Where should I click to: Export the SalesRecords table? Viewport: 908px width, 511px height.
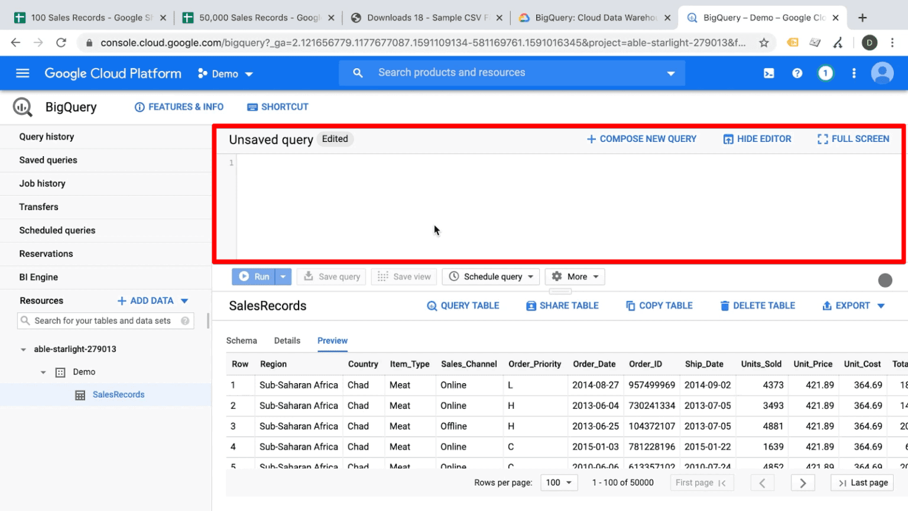tap(852, 305)
